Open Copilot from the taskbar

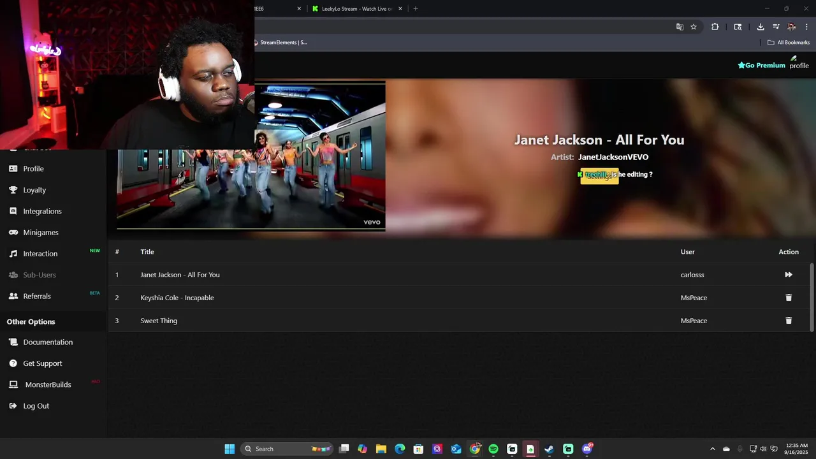pyautogui.click(x=363, y=449)
